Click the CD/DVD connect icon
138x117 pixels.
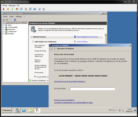coord(39,9)
